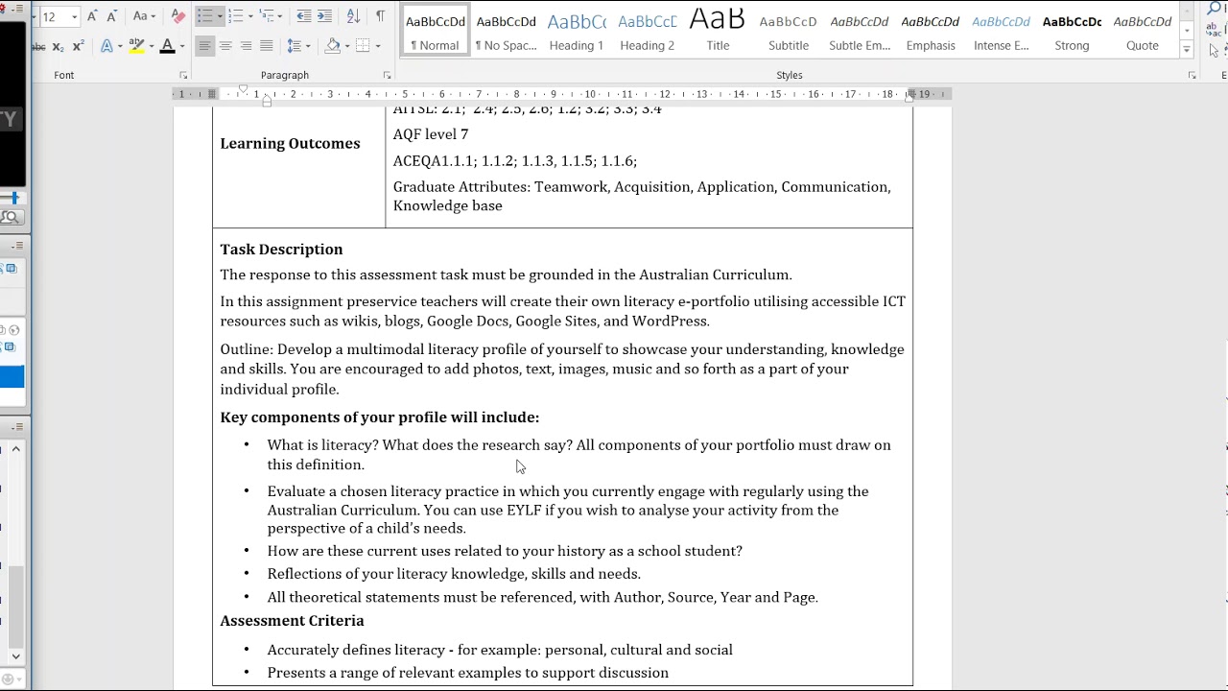Apply the Strong style

[1072, 32]
